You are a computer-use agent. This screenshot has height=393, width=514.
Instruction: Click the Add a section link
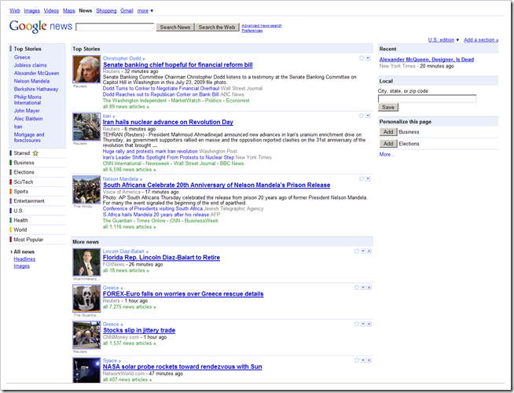481,39
